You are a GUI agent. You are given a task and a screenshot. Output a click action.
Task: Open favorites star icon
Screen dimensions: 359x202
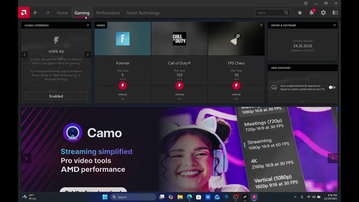click(300, 13)
